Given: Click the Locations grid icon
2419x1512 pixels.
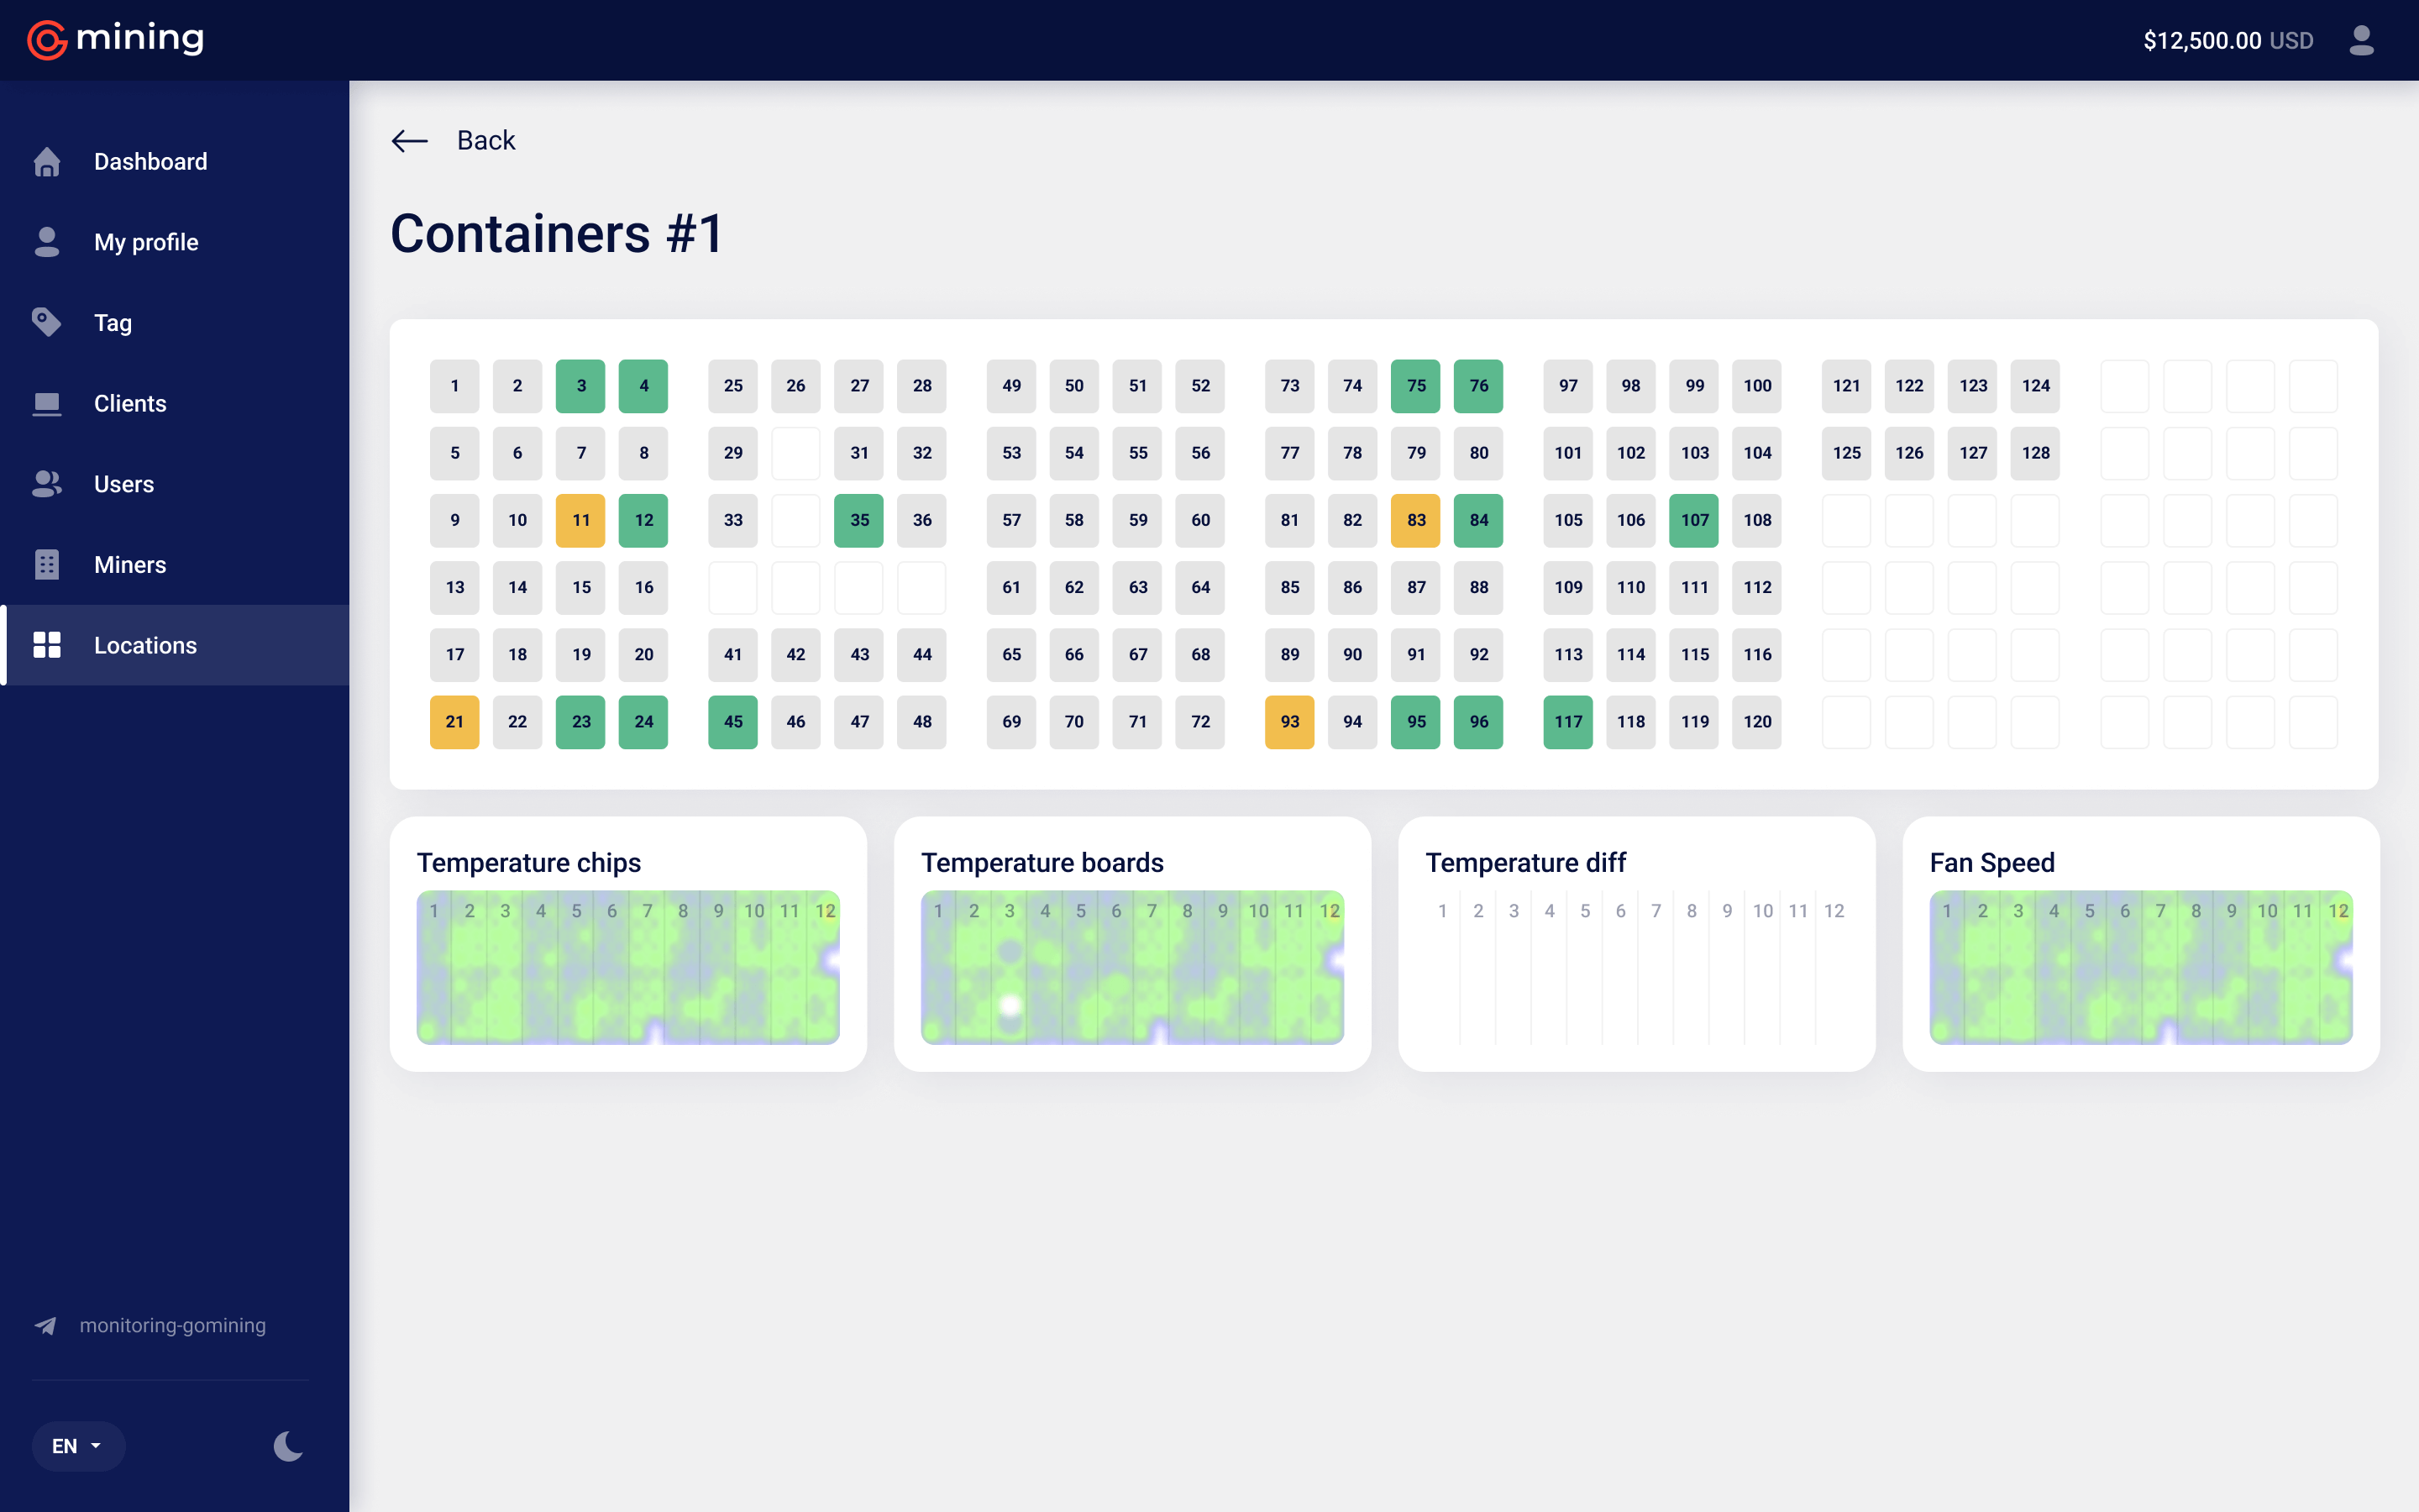Looking at the screenshot, I should point(47,645).
